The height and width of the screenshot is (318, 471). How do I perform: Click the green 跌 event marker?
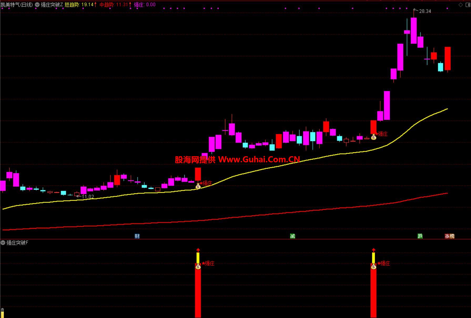420,236
